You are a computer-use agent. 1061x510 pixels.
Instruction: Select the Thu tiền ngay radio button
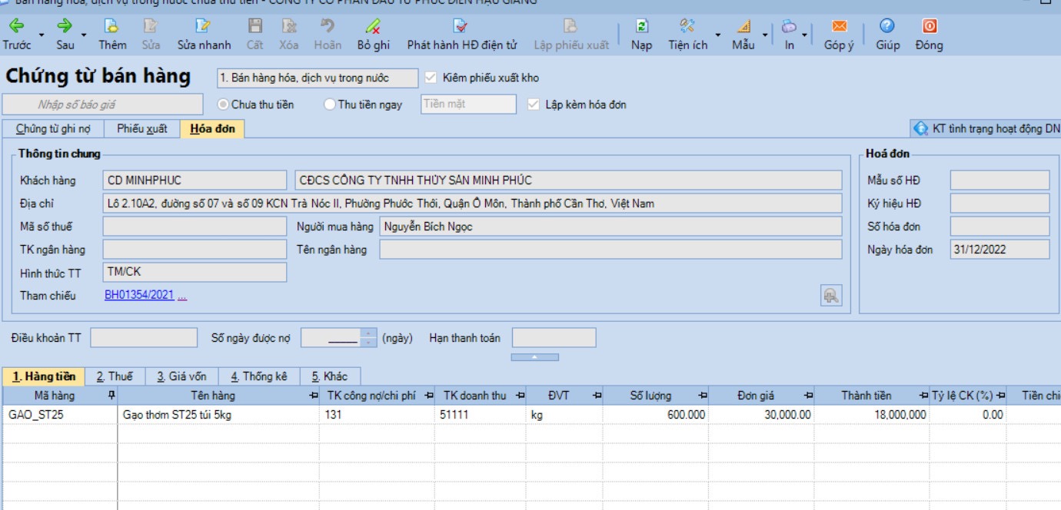pos(330,104)
